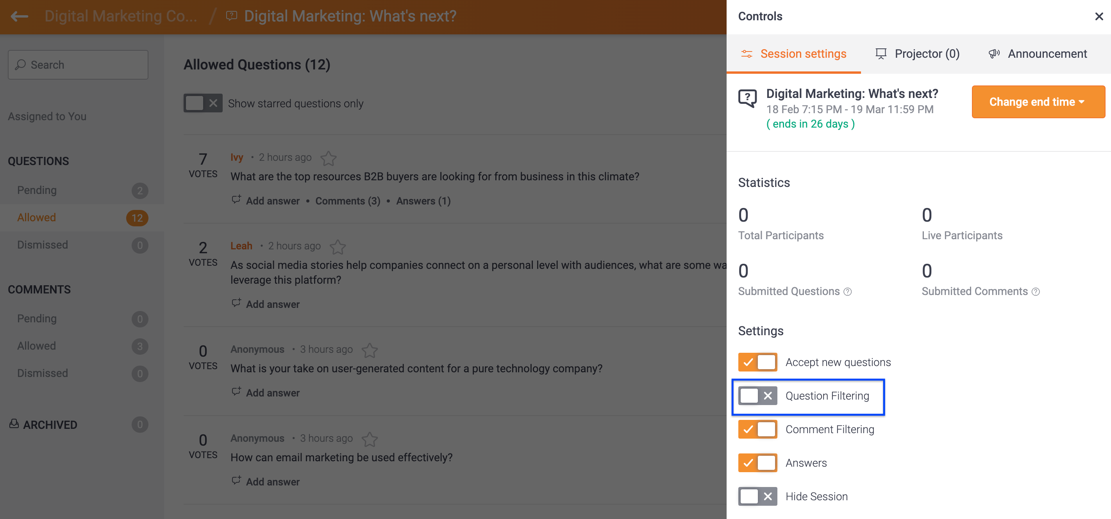Viewport: 1111px width, 519px height.
Task: Open the Change end time dropdown
Action: click(x=1038, y=101)
